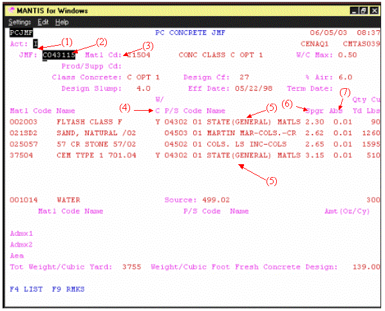This screenshot has width=385, height=311.
Task: Click F4 LIST function key label
Action: [x=26, y=289]
